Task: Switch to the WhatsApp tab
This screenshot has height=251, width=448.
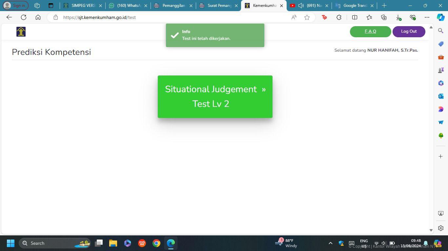Action: pos(129,6)
